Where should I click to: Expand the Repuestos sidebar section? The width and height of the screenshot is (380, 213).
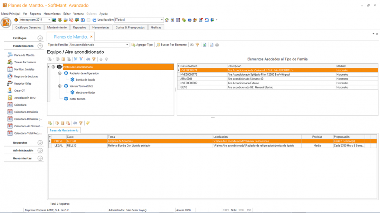coord(40,142)
